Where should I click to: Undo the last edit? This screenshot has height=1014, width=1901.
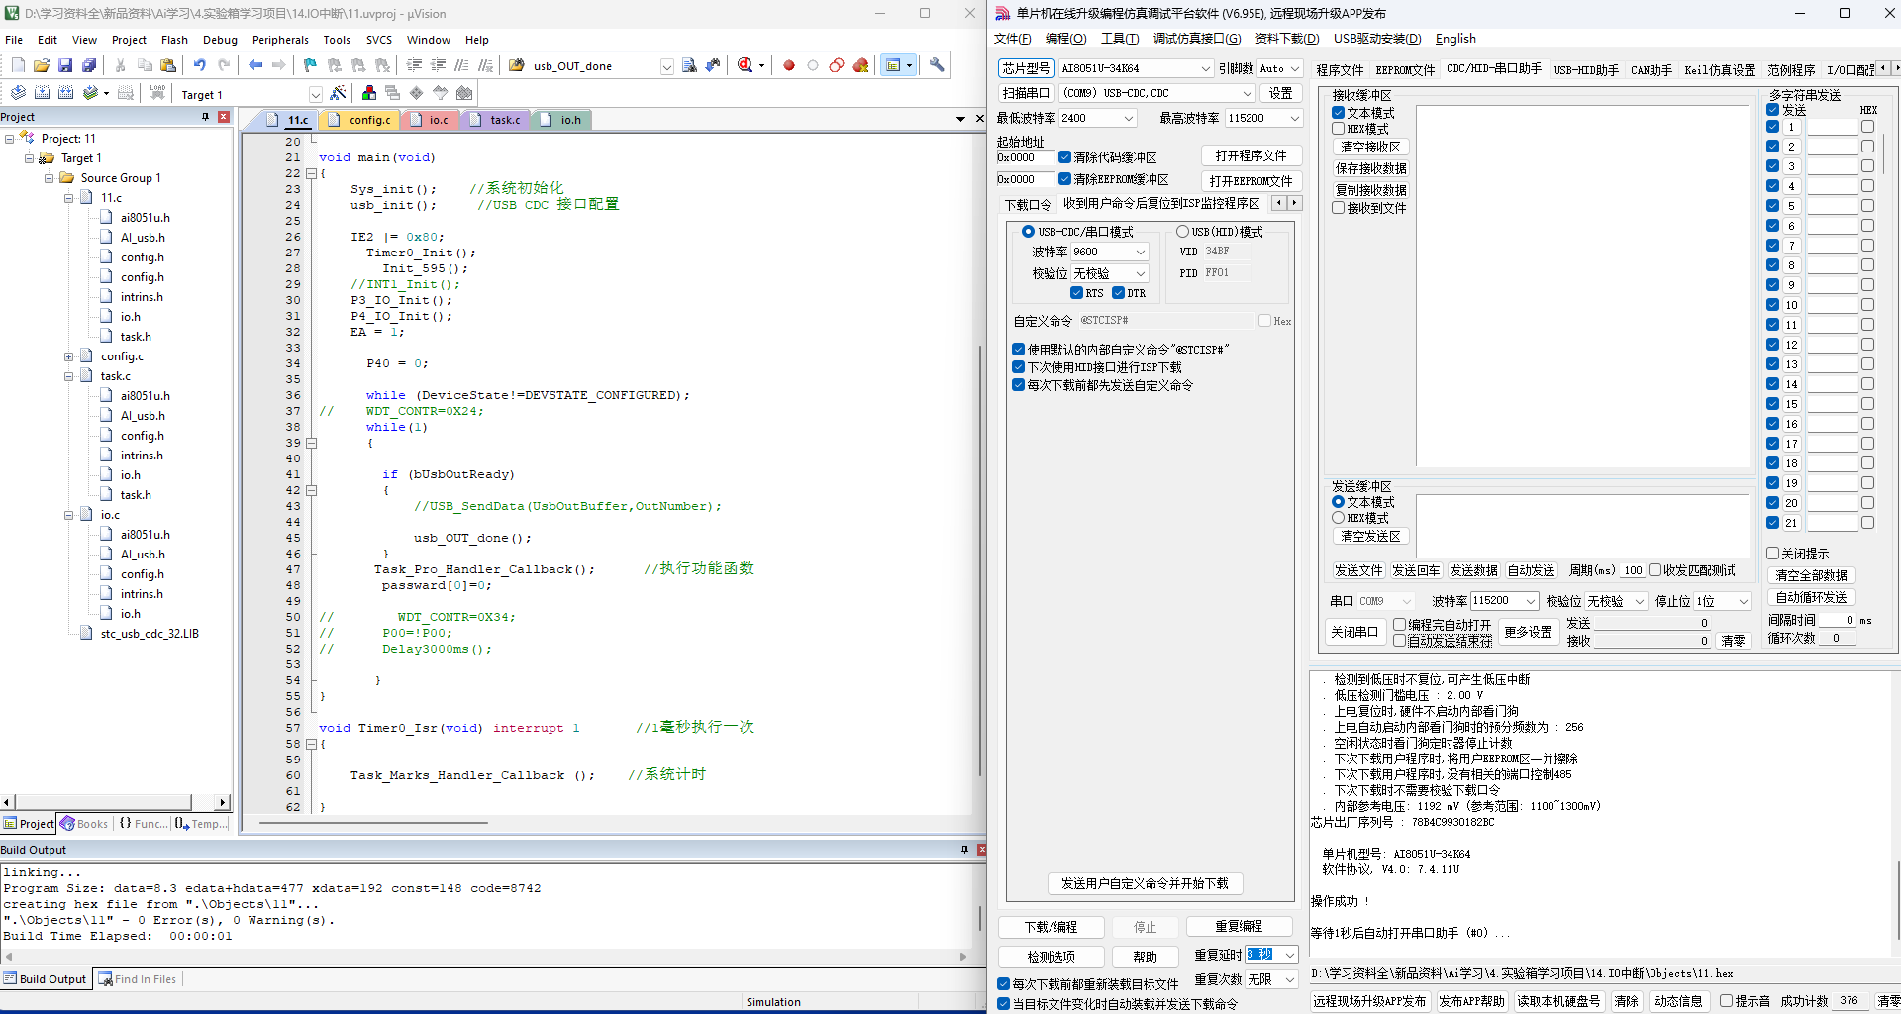(x=200, y=65)
